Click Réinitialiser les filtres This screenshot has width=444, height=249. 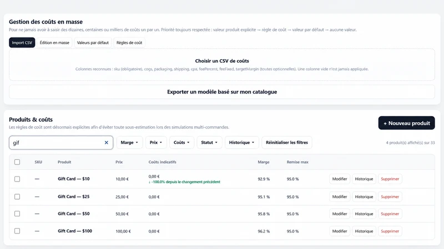click(x=287, y=143)
